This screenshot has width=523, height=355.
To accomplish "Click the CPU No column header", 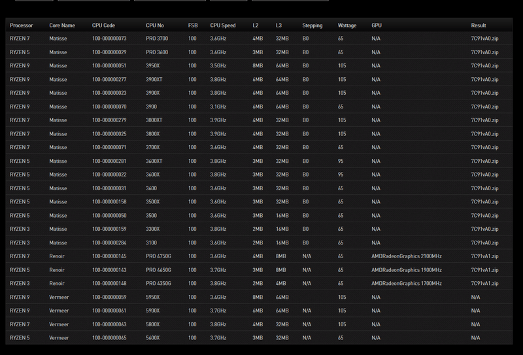I will point(155,25).
